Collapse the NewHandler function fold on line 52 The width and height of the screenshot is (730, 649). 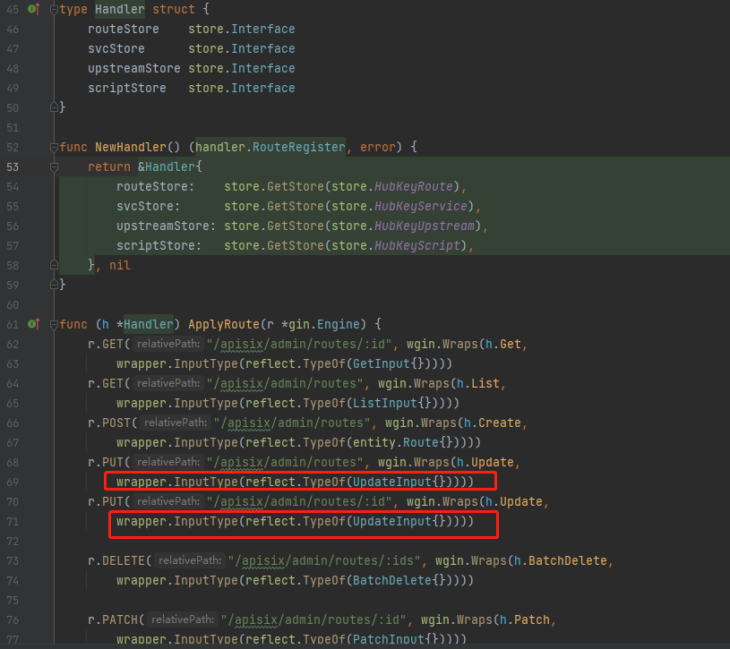tap(54, 147)
